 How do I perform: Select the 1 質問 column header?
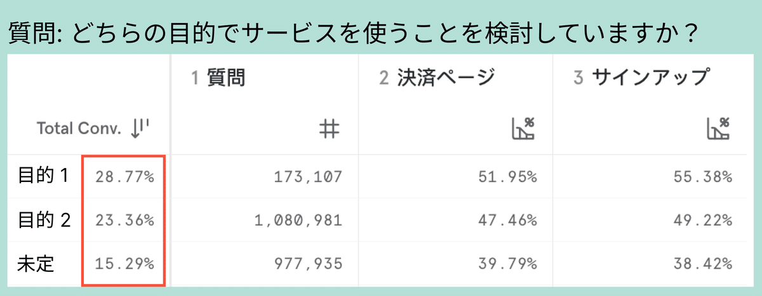(218, 78)
